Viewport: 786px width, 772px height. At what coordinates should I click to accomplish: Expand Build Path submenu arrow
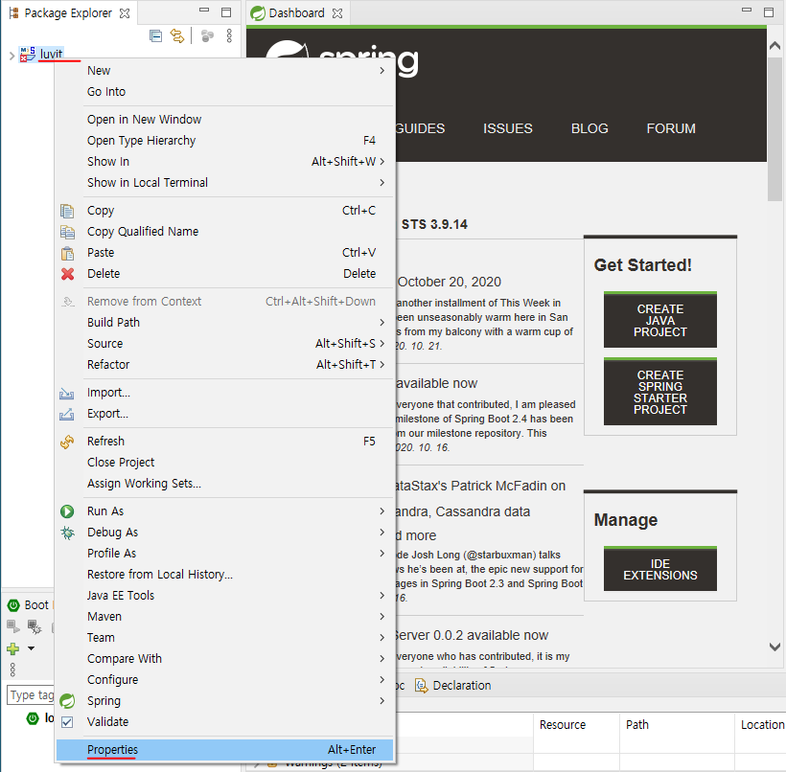click(381, 323)
